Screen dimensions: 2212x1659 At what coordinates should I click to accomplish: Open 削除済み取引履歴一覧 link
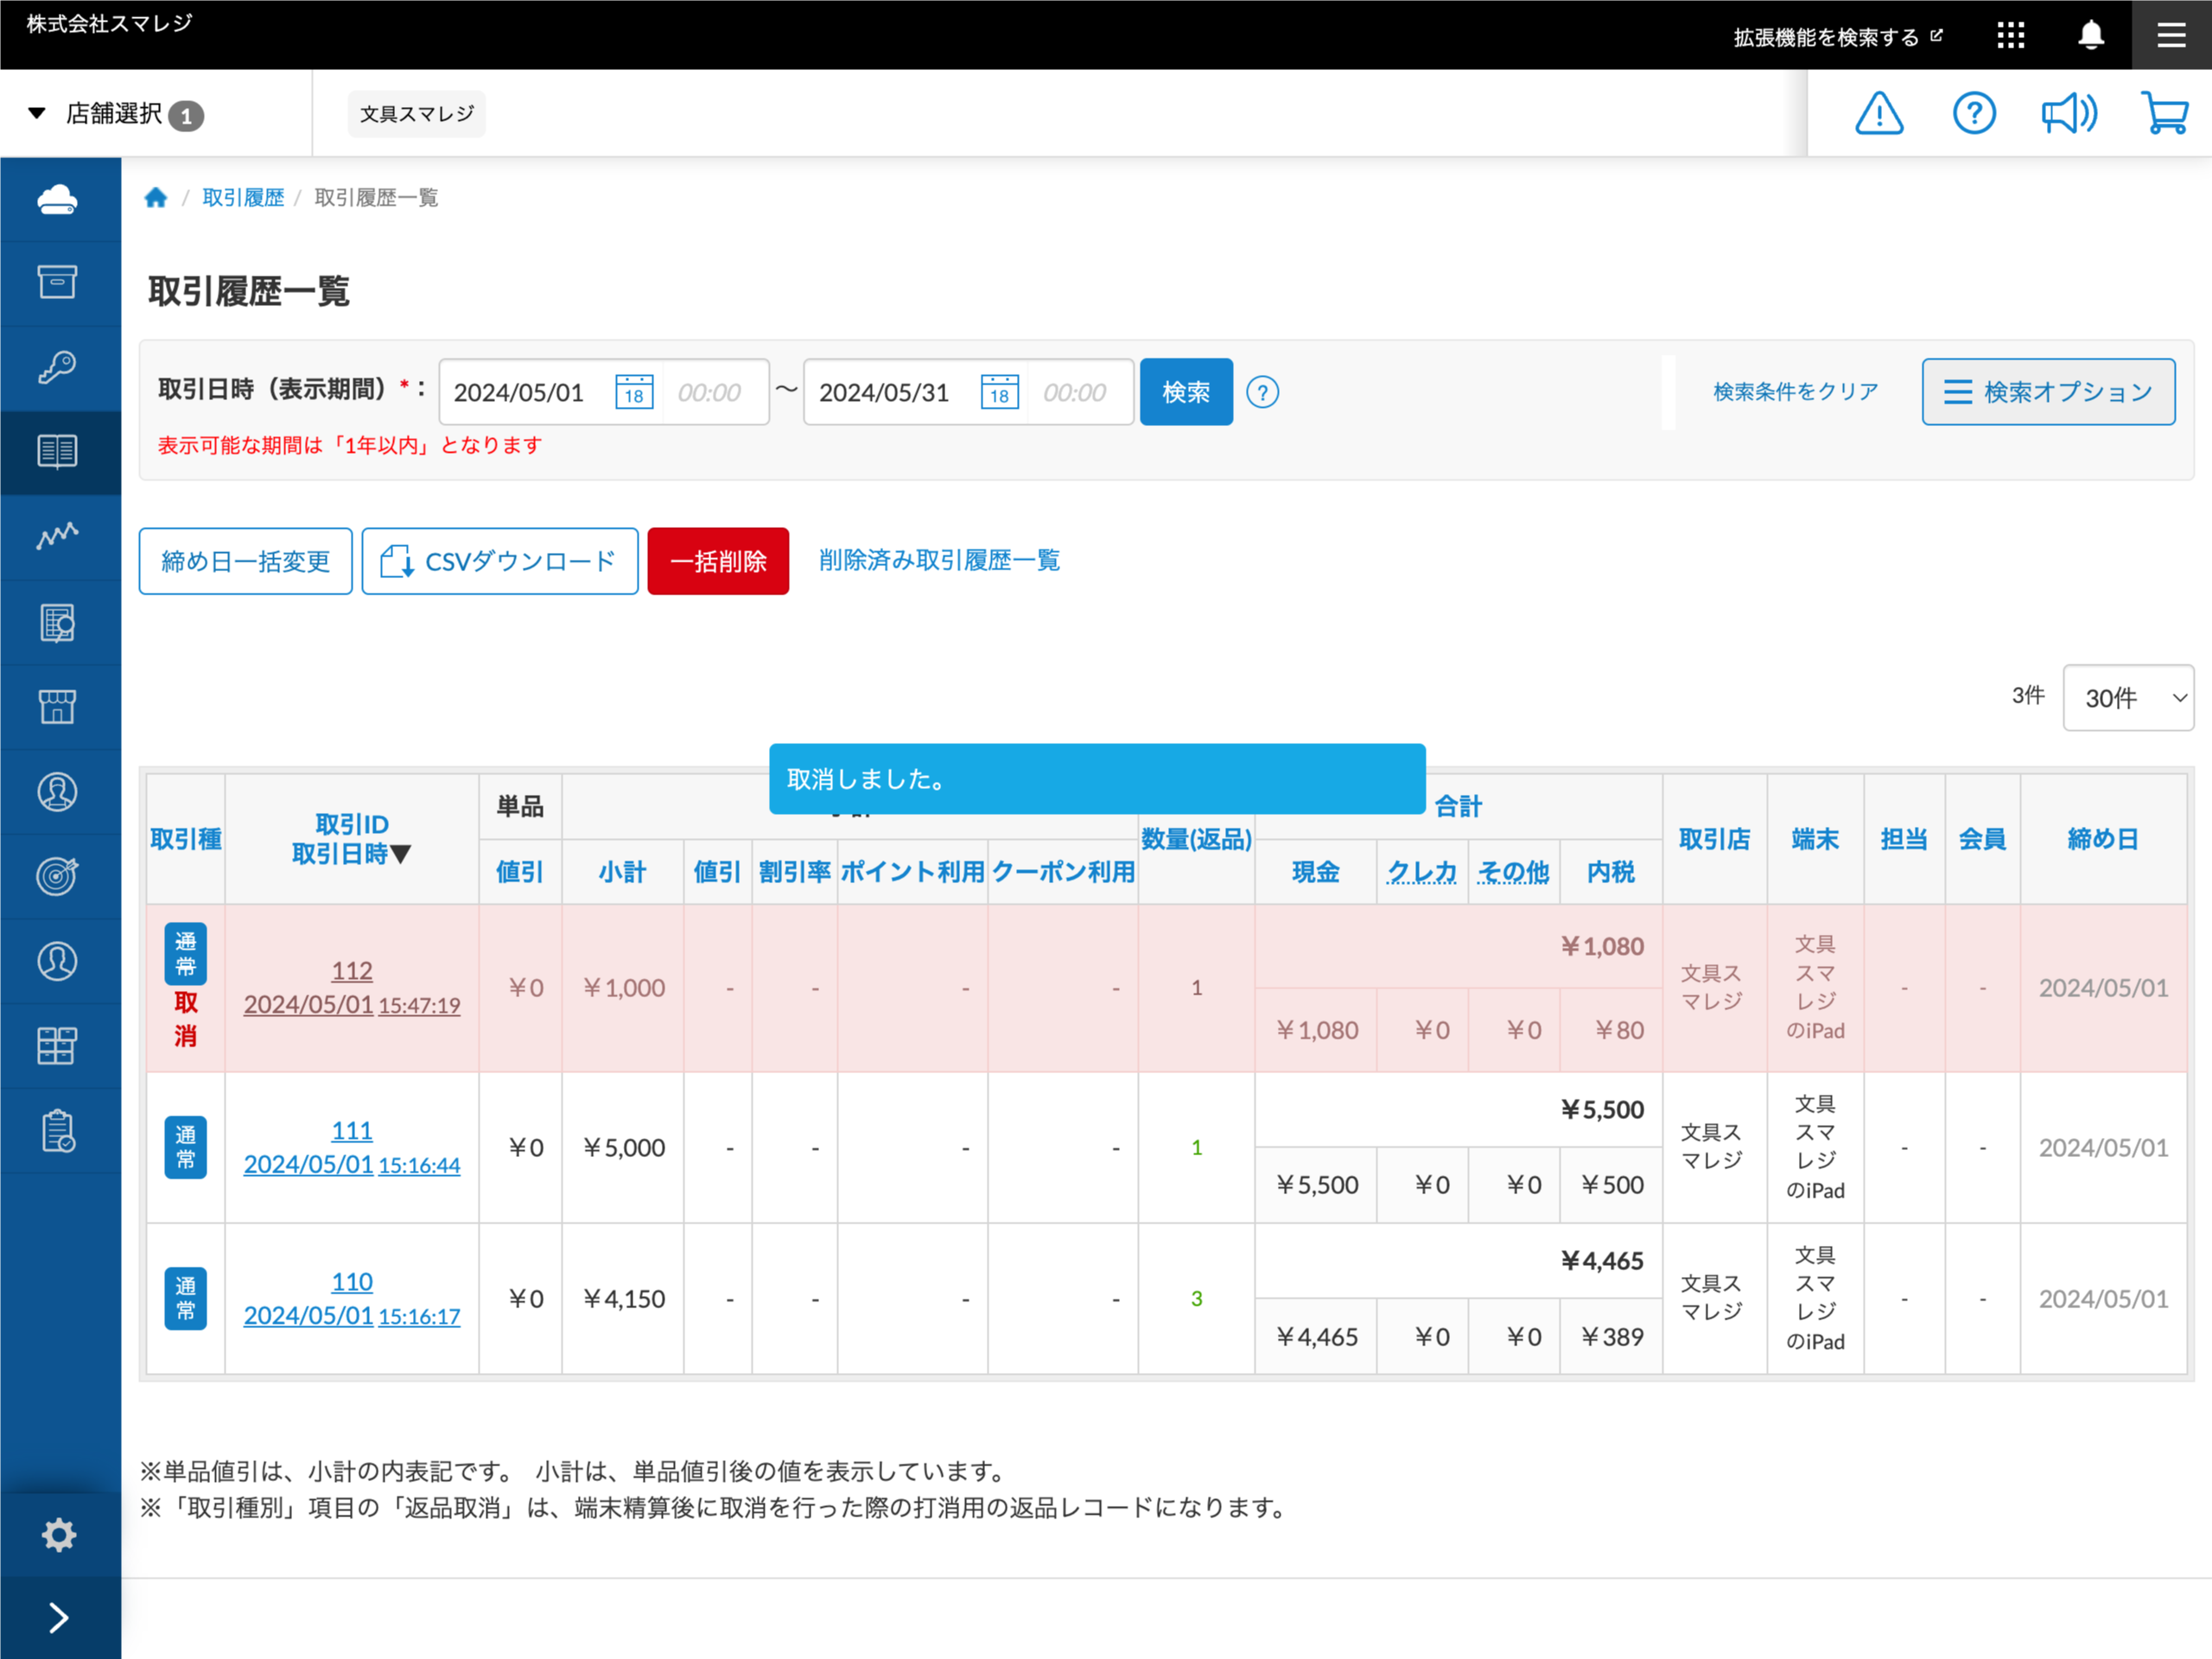point(939,560)
